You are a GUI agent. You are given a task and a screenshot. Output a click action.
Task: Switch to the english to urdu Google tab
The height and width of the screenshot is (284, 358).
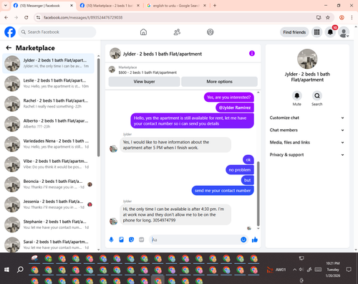tap(175, 6)
